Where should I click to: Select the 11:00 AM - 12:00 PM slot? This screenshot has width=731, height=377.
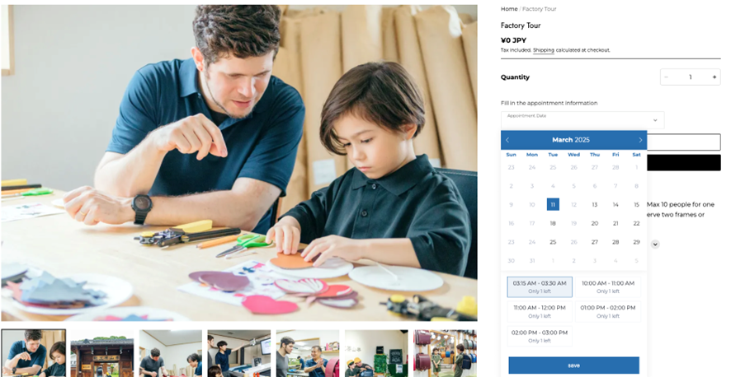540,311
